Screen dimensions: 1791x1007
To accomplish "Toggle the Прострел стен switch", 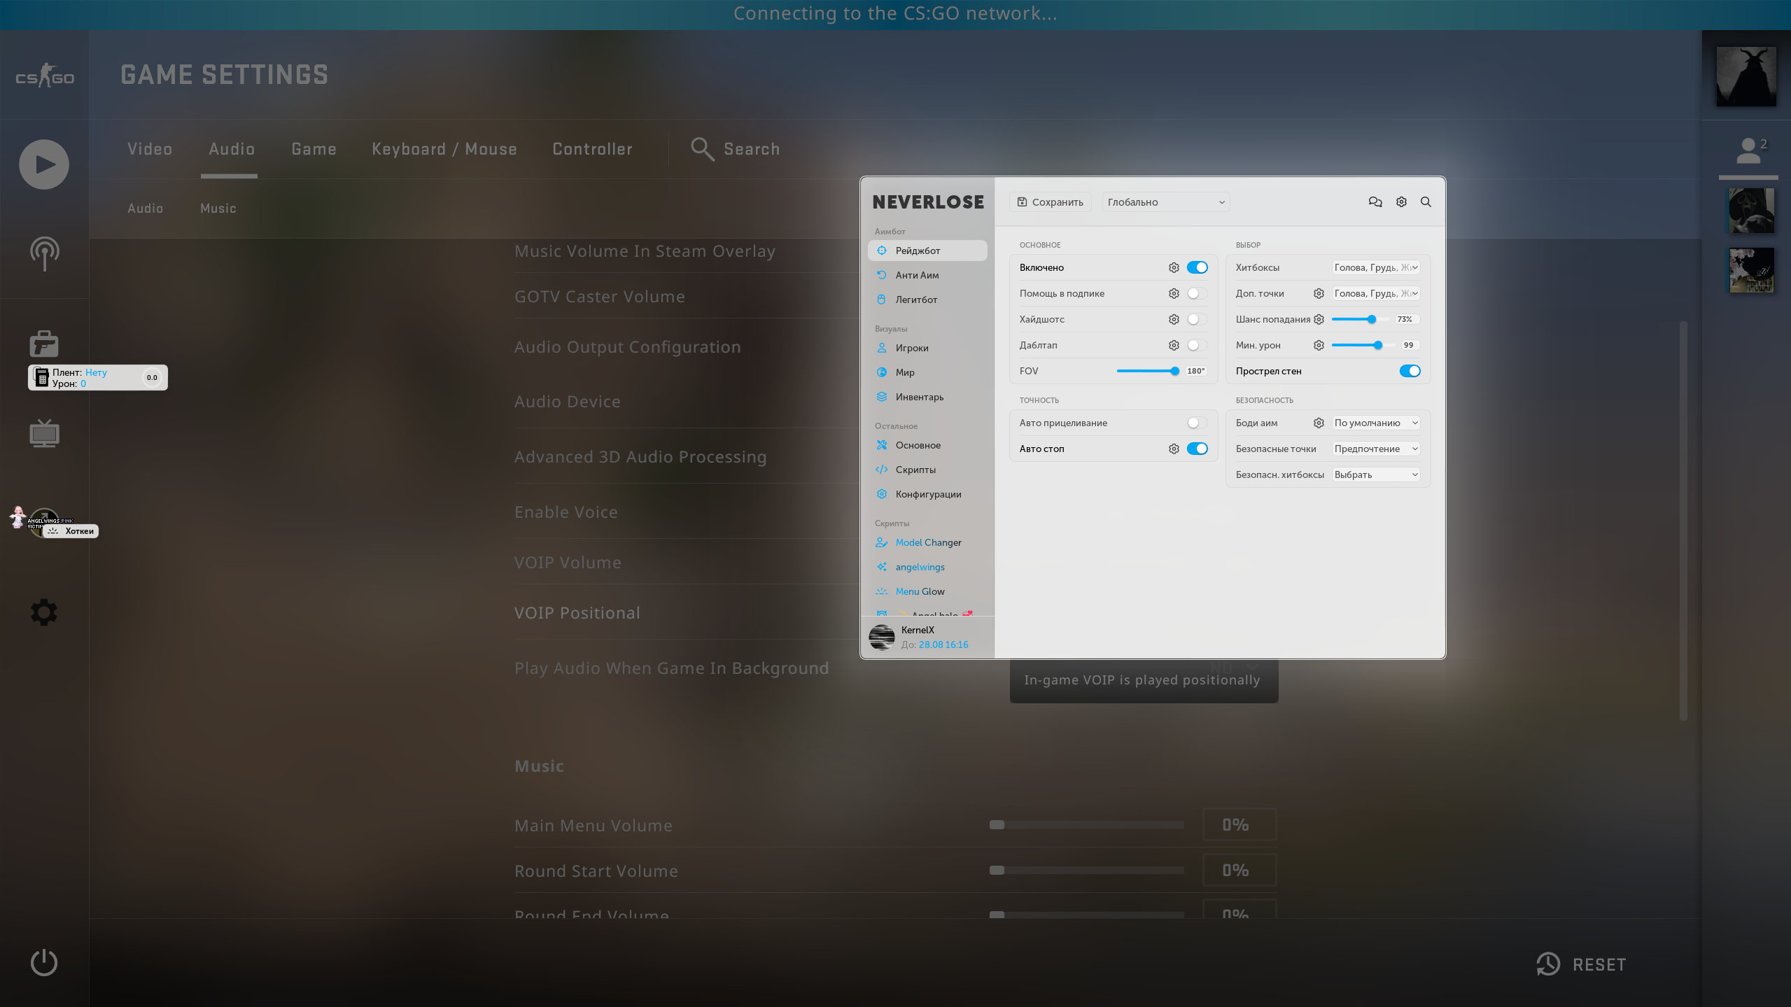I will point(1410,371).
